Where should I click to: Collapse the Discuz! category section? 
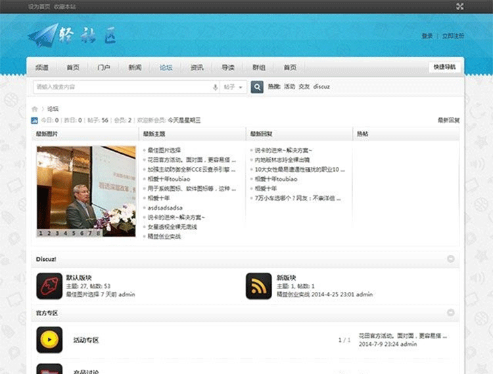click(450, 259)
